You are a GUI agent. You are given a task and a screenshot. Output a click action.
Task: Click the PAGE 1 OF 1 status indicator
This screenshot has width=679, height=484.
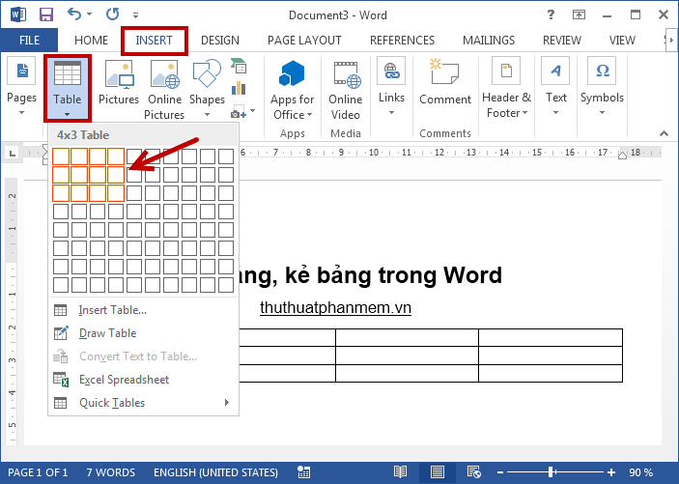click(x=38, y=472)
